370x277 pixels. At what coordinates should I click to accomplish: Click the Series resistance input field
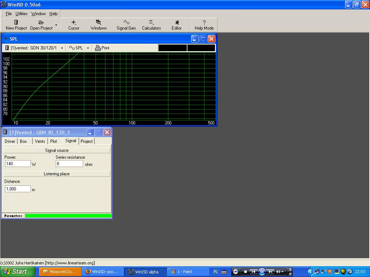click(x=69, y=164)
